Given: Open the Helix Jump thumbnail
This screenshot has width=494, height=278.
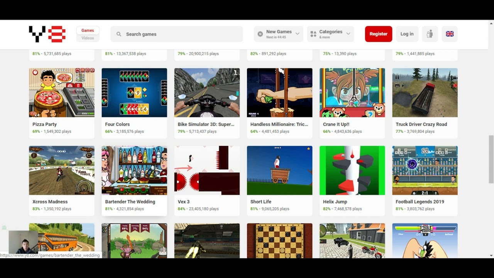Looking at the screenshot, I should [352, 170].
